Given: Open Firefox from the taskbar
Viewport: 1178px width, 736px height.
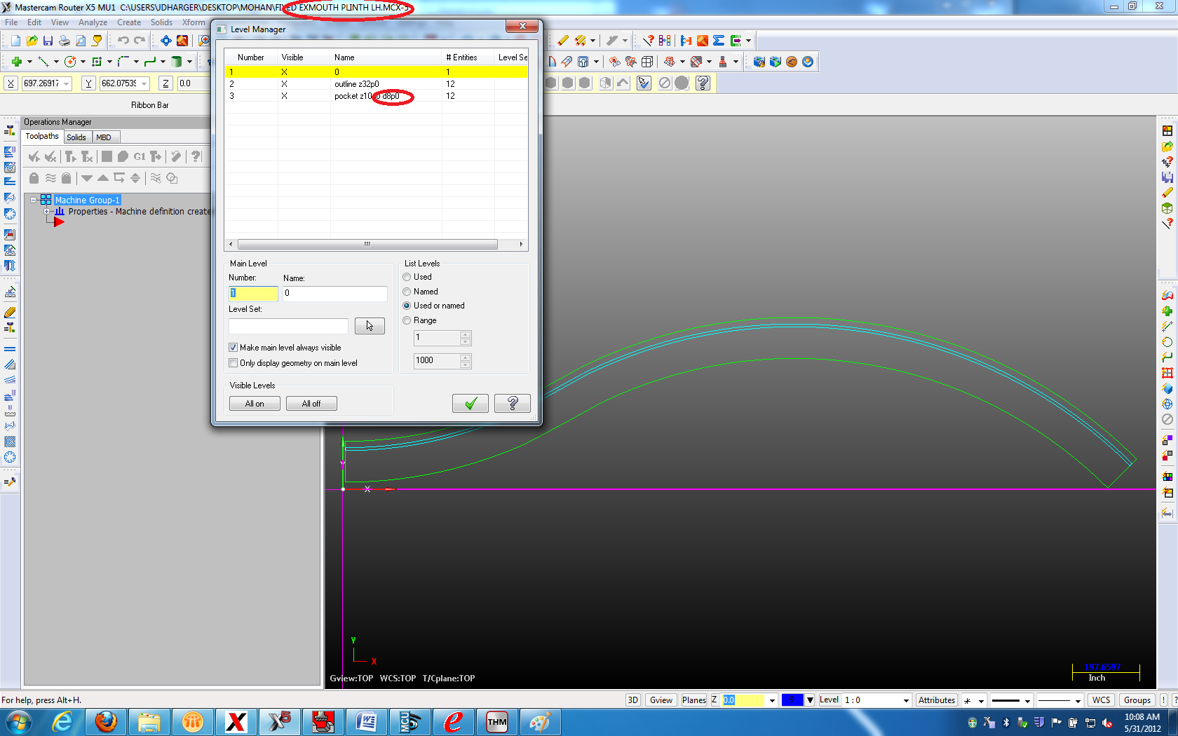Looking at the screenshot, I should point(106,721).
